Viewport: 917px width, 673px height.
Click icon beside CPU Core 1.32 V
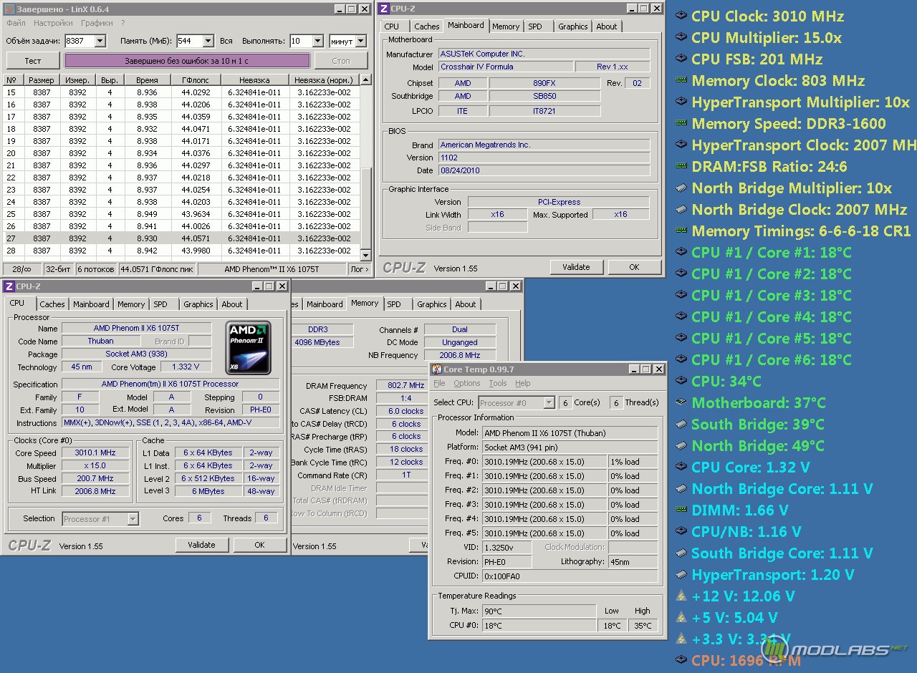click(x=681, y=467)
